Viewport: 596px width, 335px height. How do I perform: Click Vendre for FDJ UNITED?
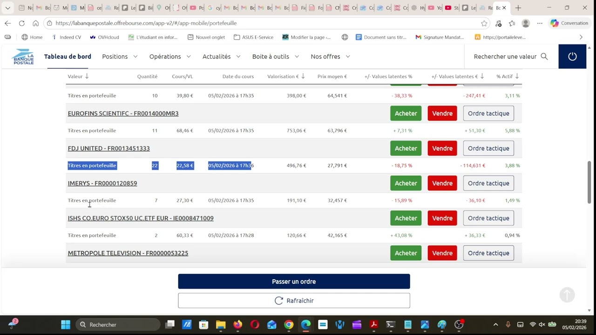tap(442, 148)
